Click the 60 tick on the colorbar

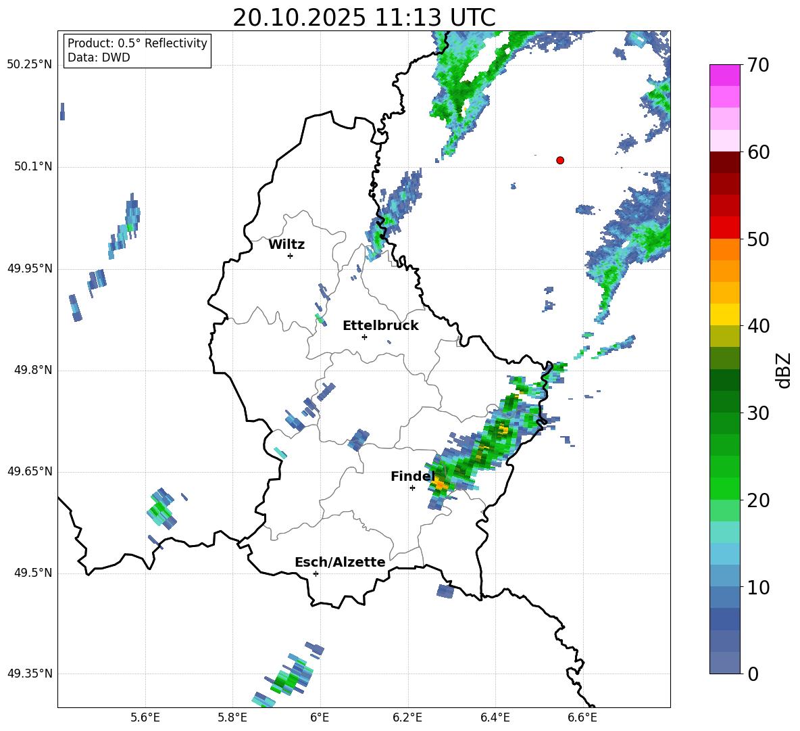pos(759,152)
